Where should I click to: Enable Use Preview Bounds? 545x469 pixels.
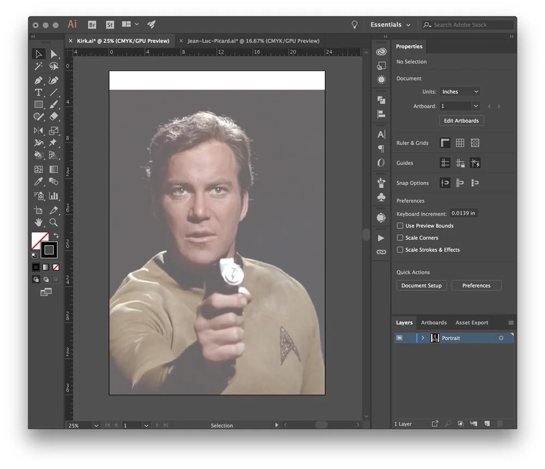click(400, 226)
